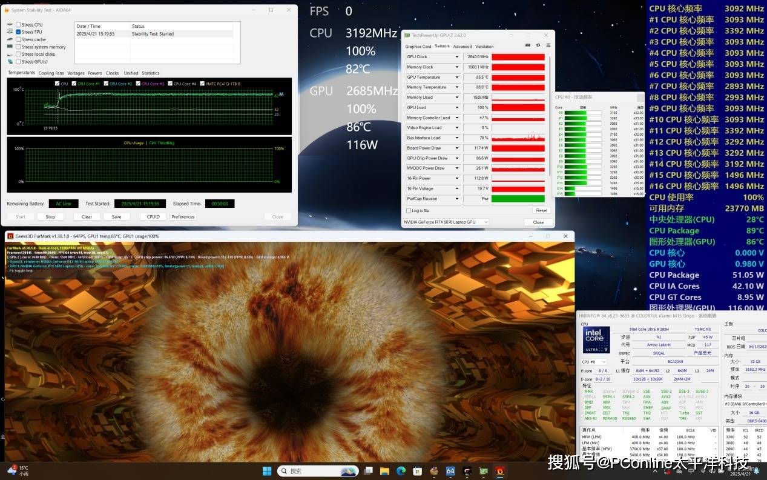Screen dimensions: 767x480
Task: Switch to the Cooling Fans tab
Action: coord(51,73)
